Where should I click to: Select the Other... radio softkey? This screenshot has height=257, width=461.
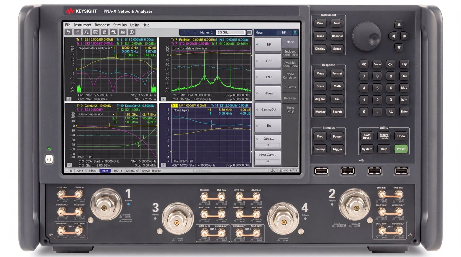pyautogui.click(x=268, y=142)
